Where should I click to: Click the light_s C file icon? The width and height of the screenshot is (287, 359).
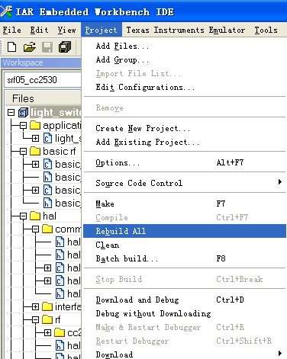coord(47,138)
